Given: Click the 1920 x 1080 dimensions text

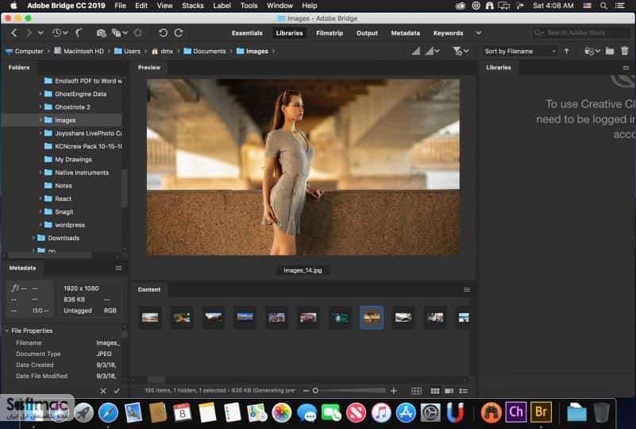Looking at the screenshot, I should (x=81, y=288).
